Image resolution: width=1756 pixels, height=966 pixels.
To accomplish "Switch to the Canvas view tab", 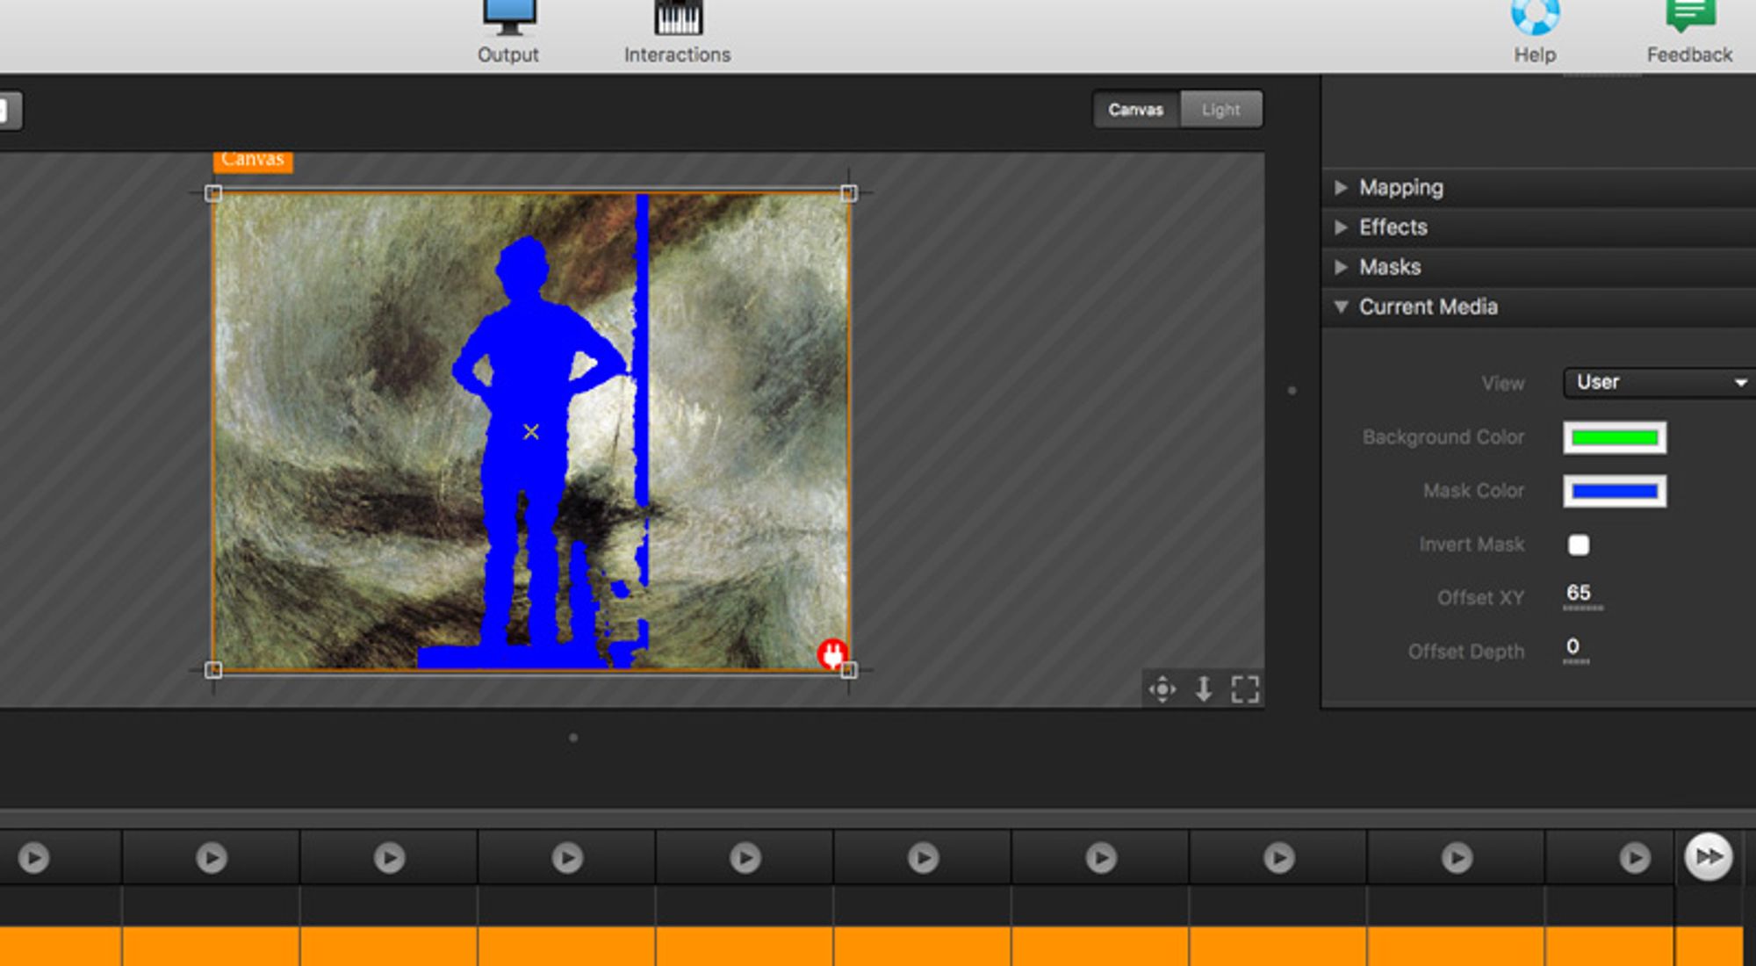I will click(1135, 110).
